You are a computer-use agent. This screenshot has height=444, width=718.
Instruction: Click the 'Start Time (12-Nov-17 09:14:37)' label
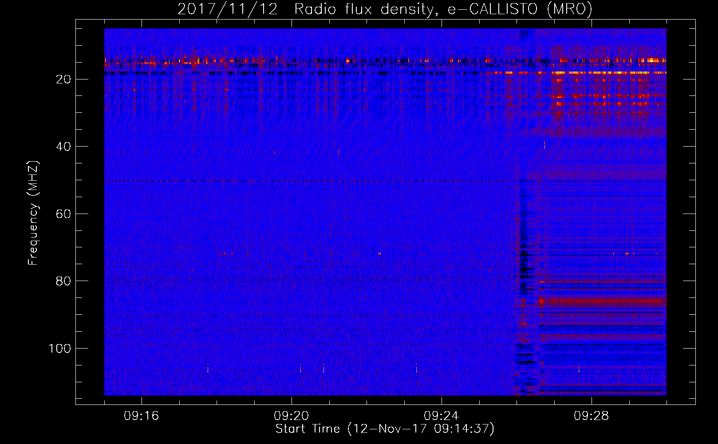click(x=385, y=429)
